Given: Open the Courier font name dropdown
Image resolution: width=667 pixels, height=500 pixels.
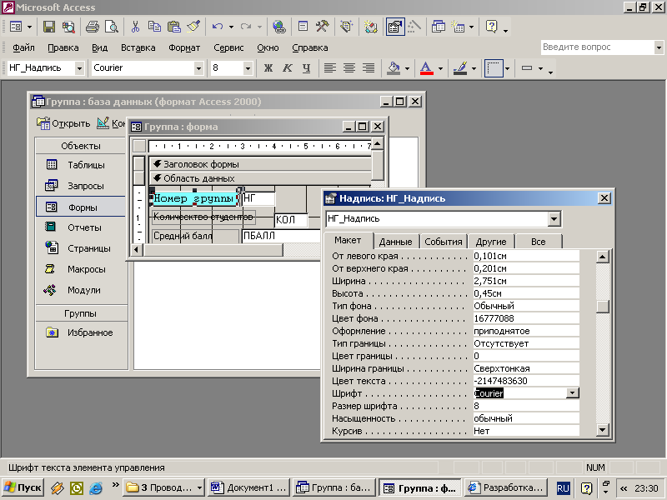Looking at the screenshot, I should click(198, 68).
